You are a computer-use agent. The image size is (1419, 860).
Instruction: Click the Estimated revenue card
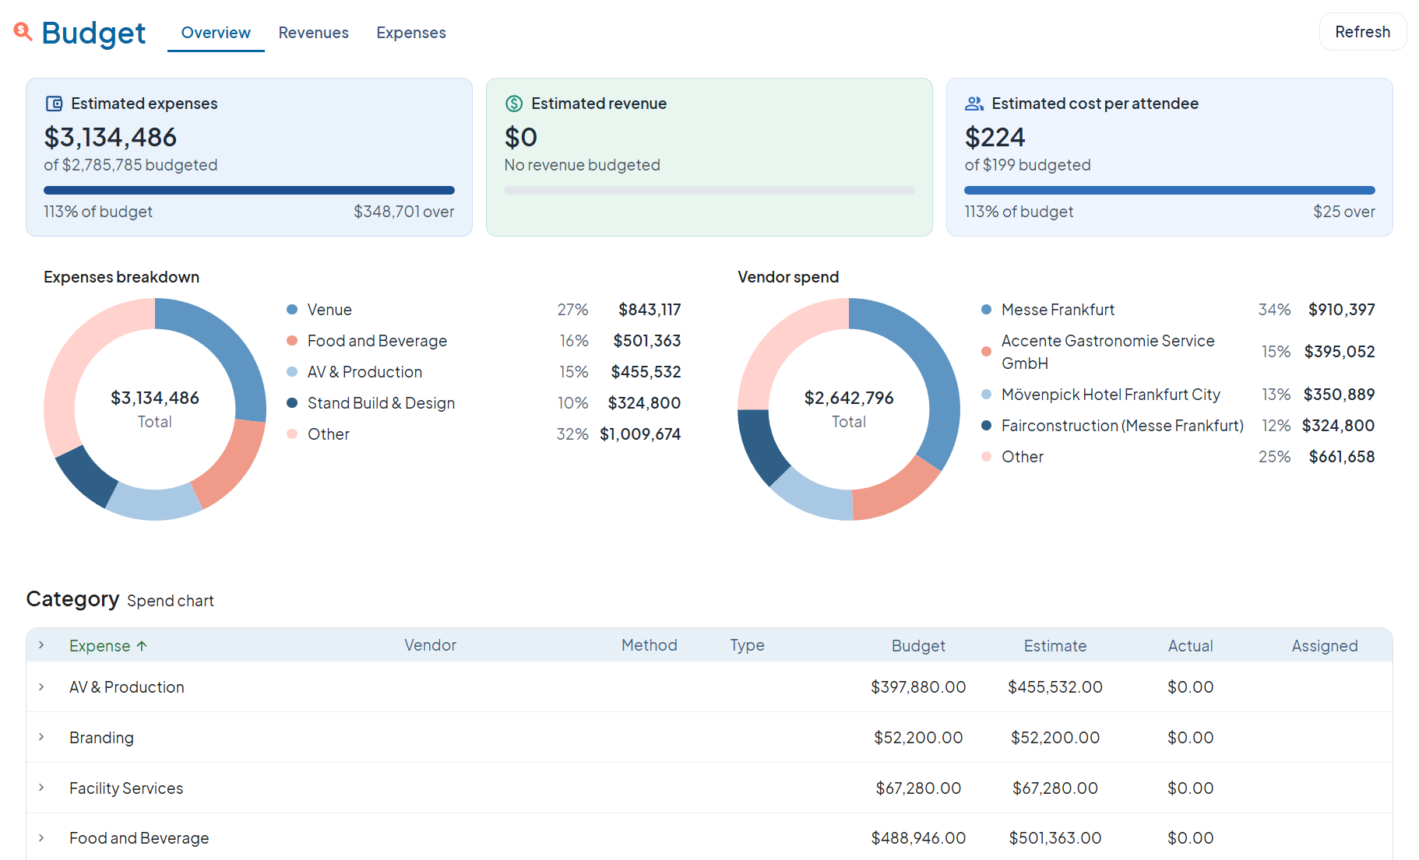click(709, 157)
